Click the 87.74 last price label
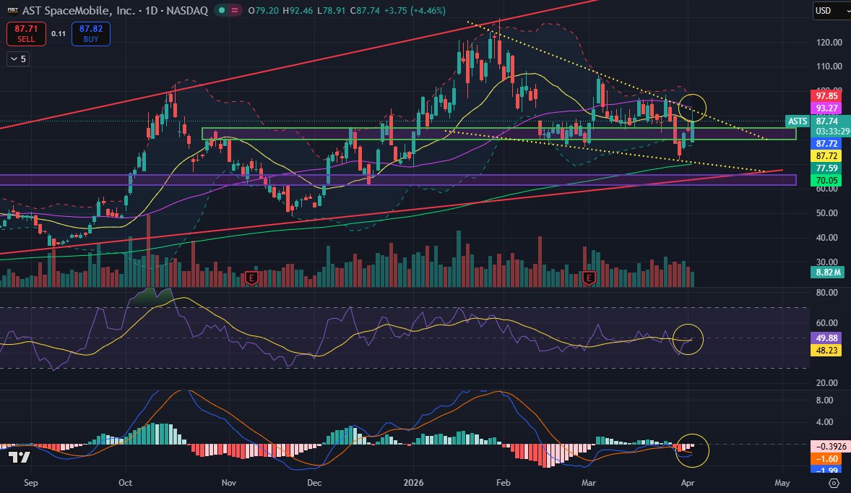Image resolution: width=851 pixels, height=493 pixels. 826,121
